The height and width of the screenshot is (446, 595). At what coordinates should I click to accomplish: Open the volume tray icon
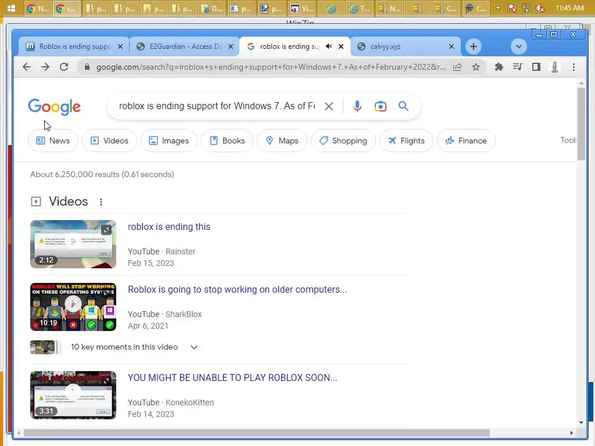click(x=540, y=8)
